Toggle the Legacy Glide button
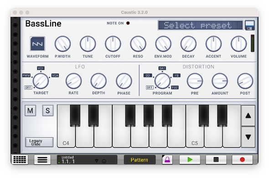This screenshot has width=269, height=178. (39, 142)
